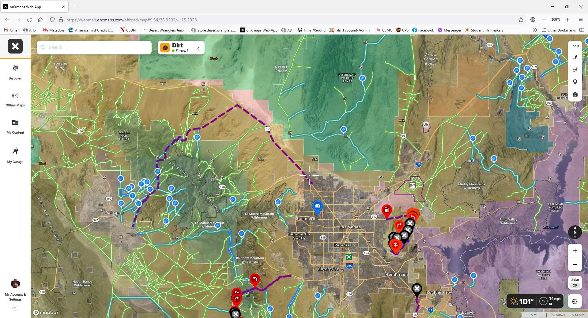The height and width of the screenshot is (318, 588).
Task: Select the onXmaps Web App tab
Action: (x=34, y=7)
